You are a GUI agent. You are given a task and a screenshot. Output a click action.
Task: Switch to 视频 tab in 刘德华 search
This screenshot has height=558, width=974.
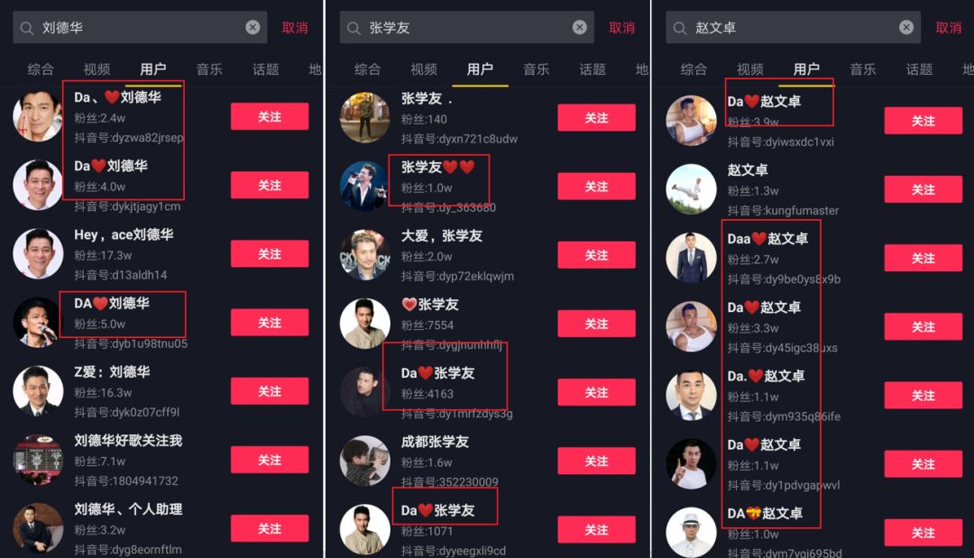(x=96, y=69)
